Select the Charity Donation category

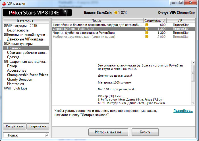(x=20, y=79)
